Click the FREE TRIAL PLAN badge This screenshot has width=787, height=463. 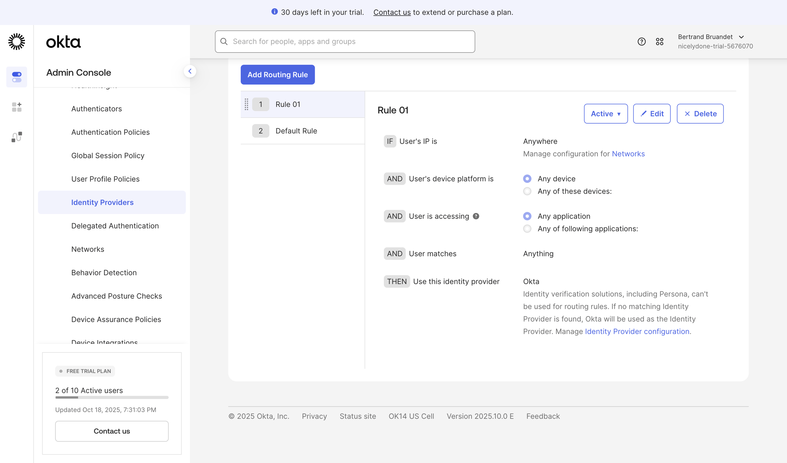85,371
